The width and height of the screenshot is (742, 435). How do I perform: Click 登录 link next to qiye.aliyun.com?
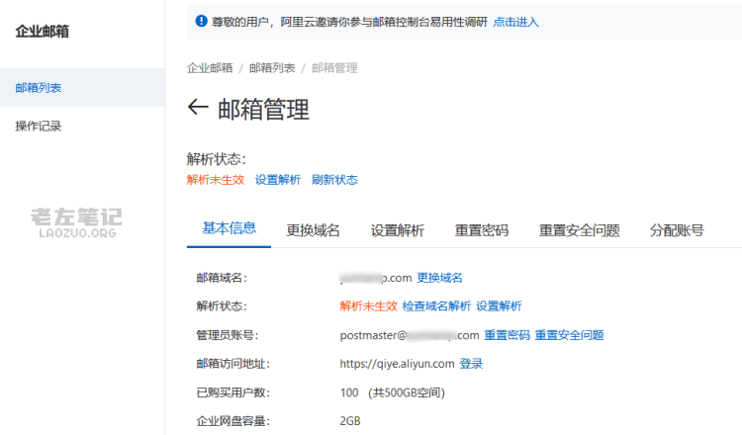pos(471,364)
